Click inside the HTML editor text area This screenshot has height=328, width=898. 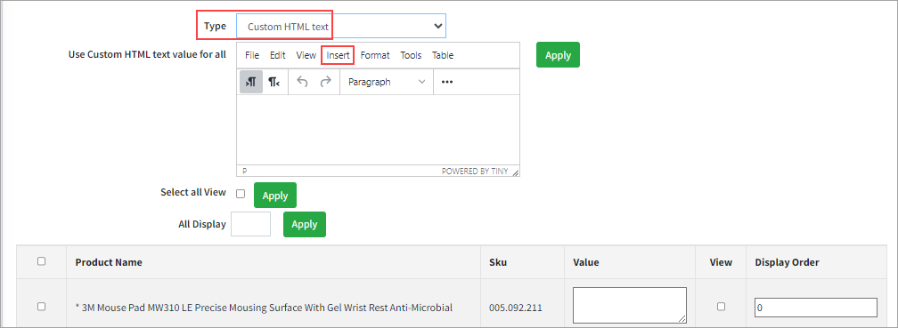coord(378,131)
